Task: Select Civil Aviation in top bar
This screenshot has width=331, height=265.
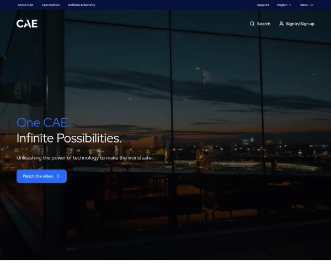Action: click(51, 5)
